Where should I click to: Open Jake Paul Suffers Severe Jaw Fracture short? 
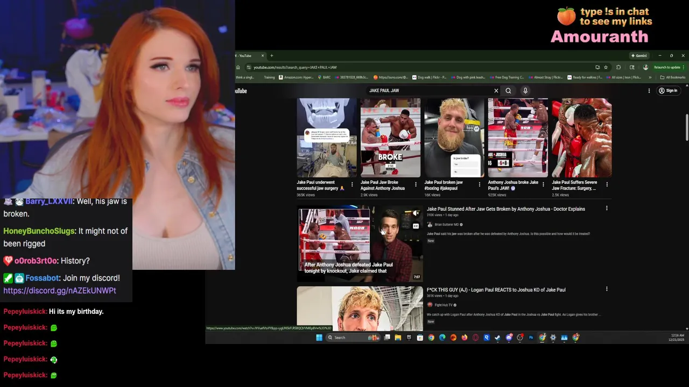(x=581, y=138)
